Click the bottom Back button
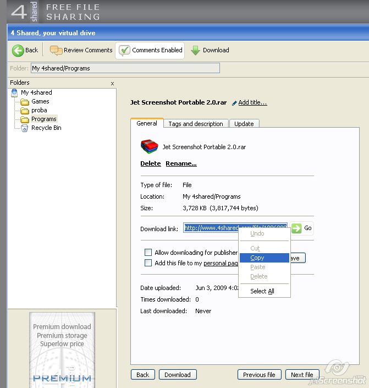 pyautogui.click(x=142, y=375)
